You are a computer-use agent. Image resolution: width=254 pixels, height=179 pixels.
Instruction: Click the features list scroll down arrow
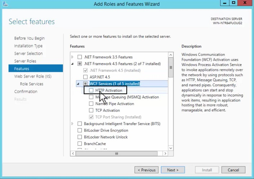[x=171, y=148]
